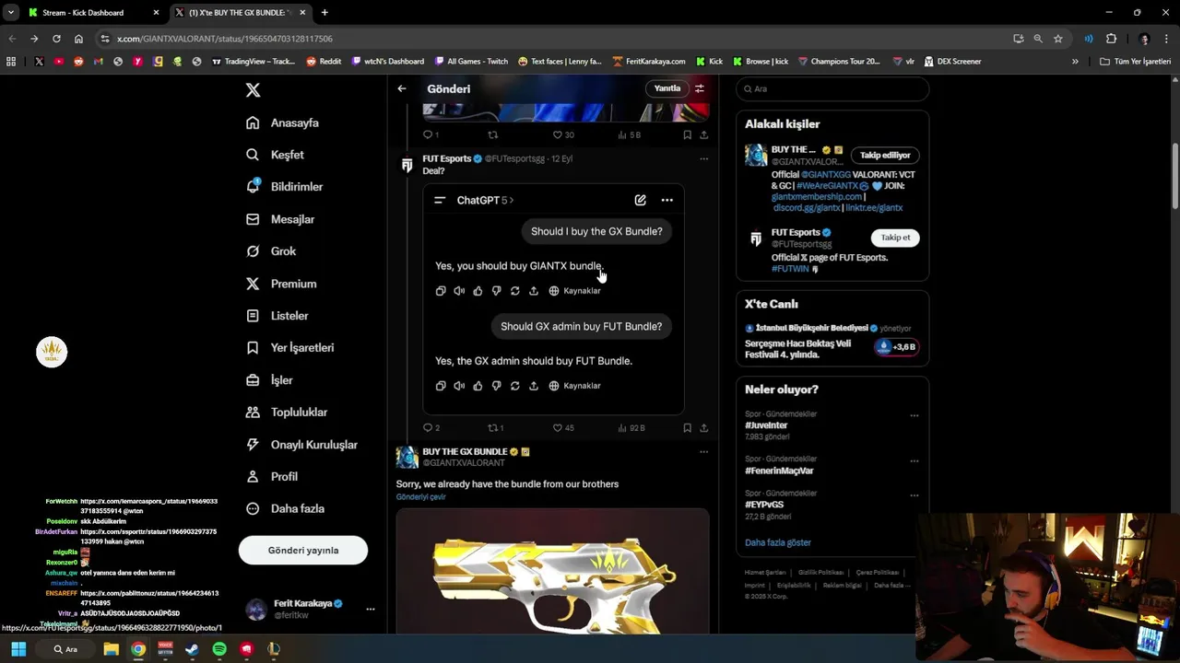Open File Explorer from the taskbar
Screen dimensions: 1180x663
(111, 649)
